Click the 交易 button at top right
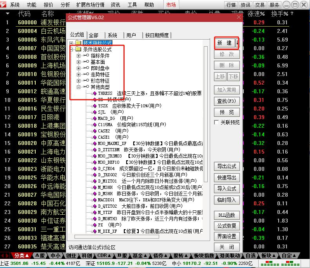310x268 pixels. pyautogui.click(x=260, y=5)
